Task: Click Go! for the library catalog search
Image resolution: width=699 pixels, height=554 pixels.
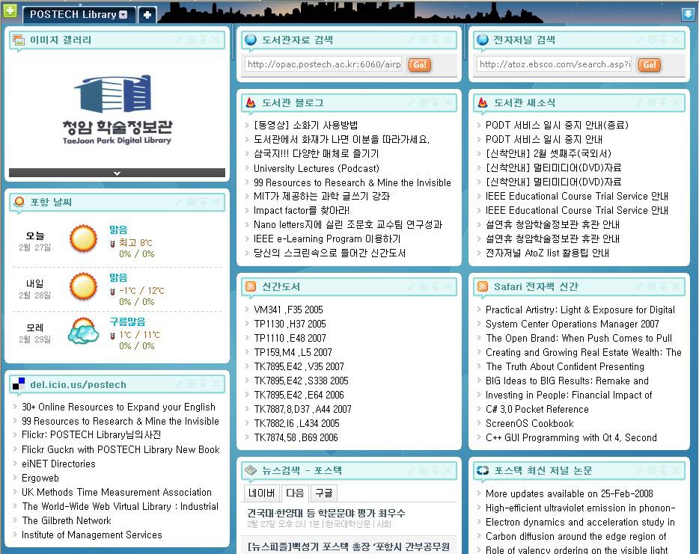Action: pyautogui.click(x=420, y=64)
